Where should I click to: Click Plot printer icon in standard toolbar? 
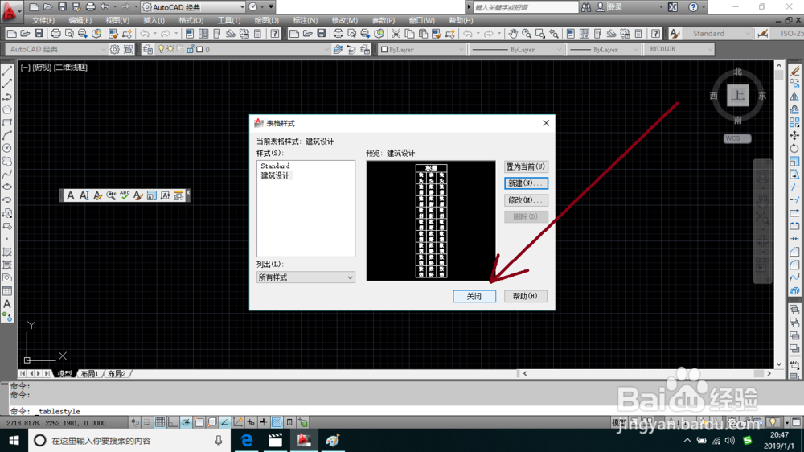pyautogui.click(x=55, y=33)
